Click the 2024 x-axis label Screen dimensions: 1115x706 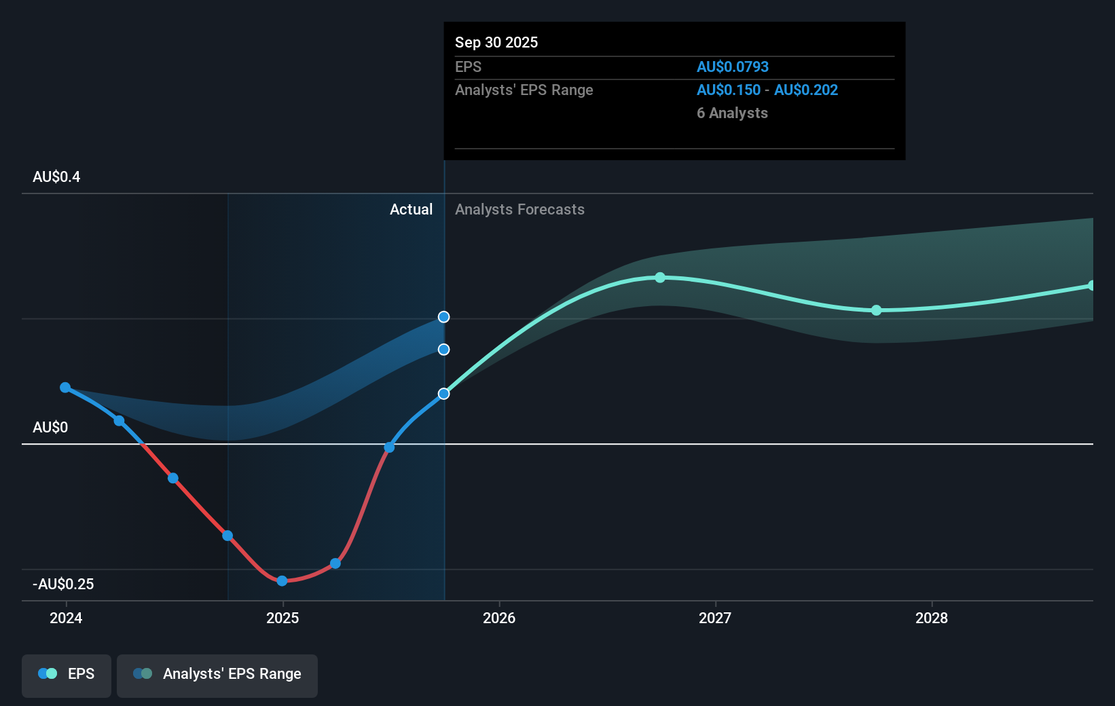coord(66,618)
